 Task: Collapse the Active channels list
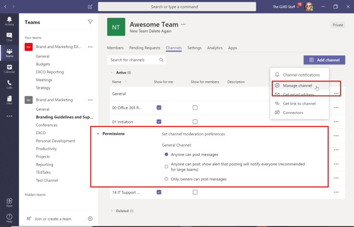pyautogui.click(x=112, y=73)
